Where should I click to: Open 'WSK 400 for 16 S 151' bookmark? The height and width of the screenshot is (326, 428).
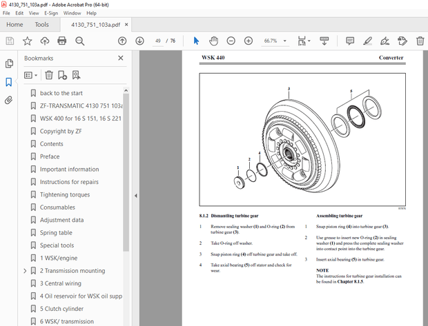pyautogui.click(x=81, y=119)
